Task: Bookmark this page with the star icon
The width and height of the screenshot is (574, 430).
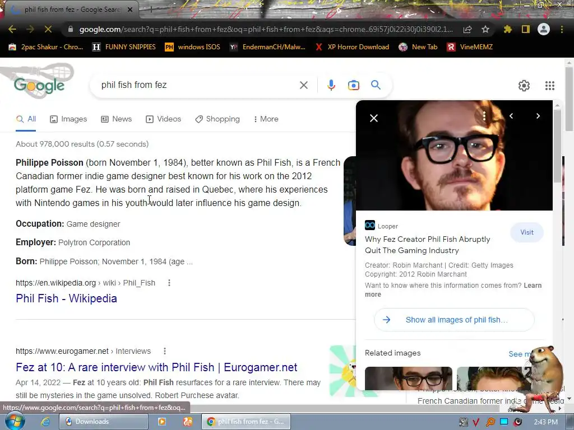Action: point(485,29)
